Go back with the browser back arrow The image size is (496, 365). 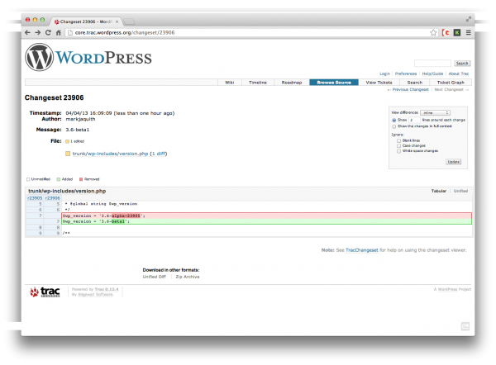pyautogui.click(x=27, y=32)
